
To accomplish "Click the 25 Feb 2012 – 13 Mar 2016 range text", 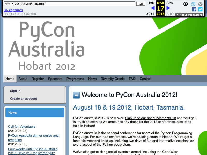I will click(21, 14).
